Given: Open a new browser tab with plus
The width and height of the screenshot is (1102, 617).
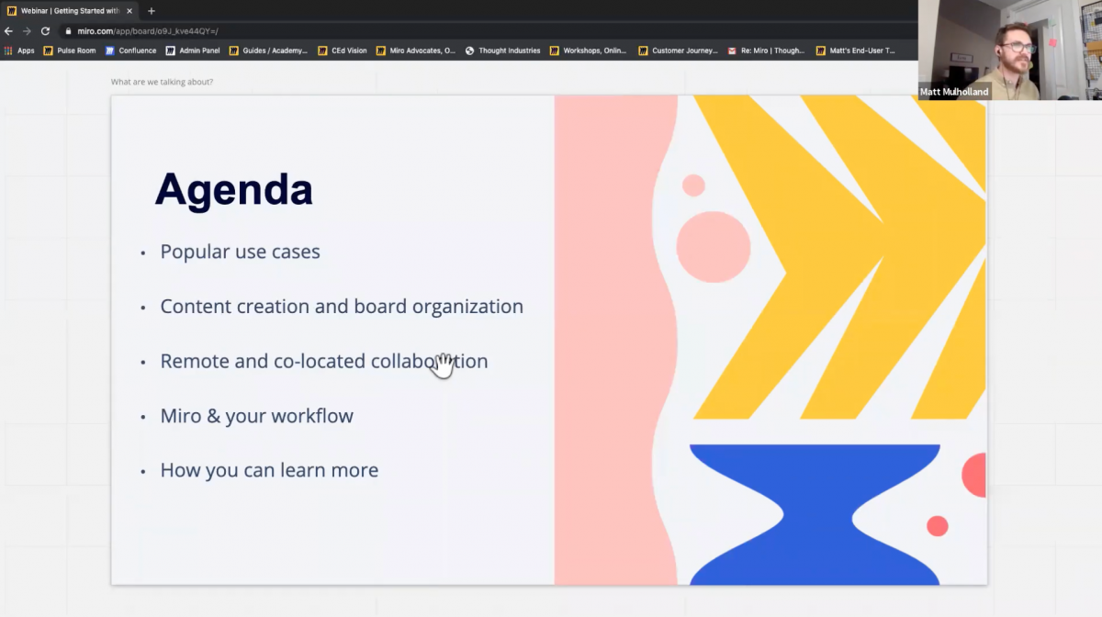Looking at the screenshot, I should (x=151, y=11).
